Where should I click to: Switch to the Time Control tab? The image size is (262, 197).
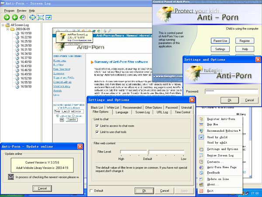pos(183,112)
